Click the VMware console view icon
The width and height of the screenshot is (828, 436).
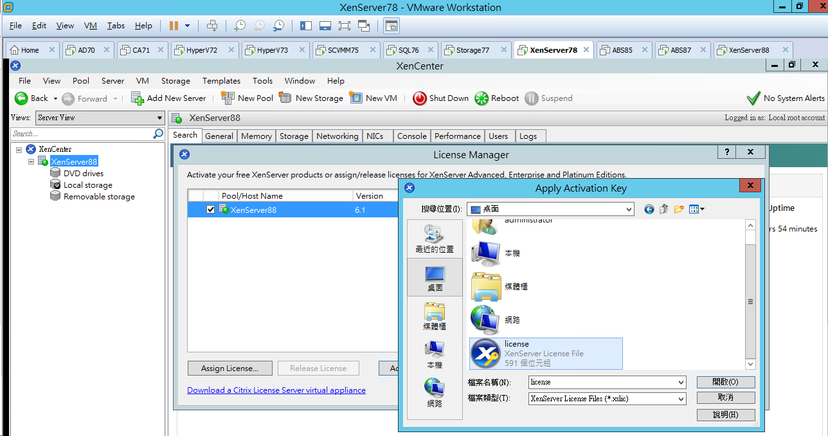pyautogui.click(x=392, y=26)
